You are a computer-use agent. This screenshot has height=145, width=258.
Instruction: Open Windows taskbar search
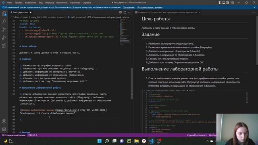tap(107, 141)
